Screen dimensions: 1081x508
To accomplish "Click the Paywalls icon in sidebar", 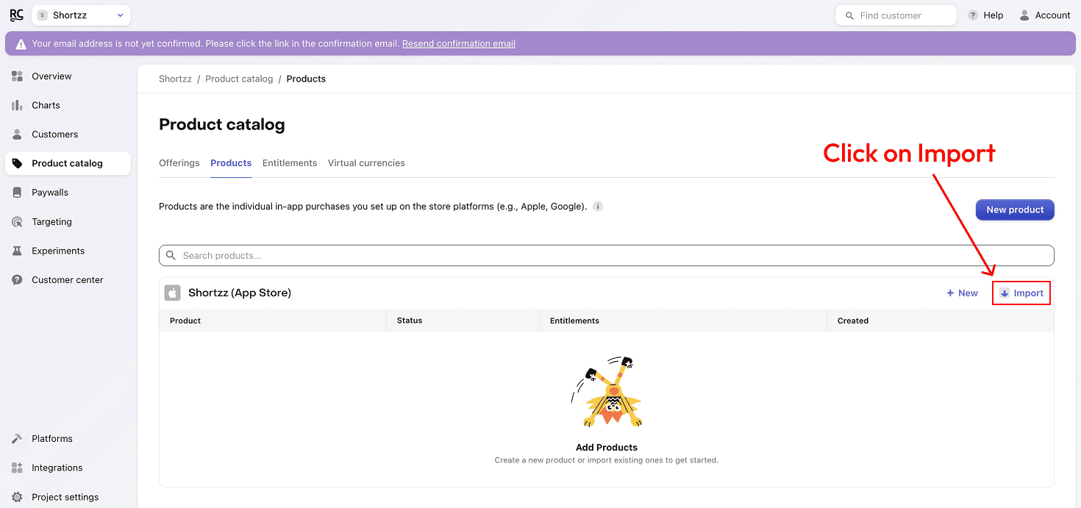I will pyautogui.click(x=17, y=193).
